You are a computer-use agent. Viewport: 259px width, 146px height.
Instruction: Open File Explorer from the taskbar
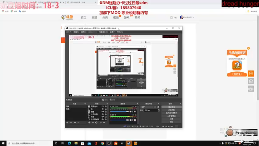76,143
